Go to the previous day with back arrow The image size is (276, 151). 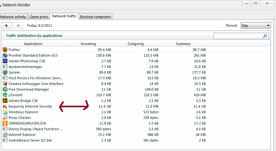coord(6,25)
